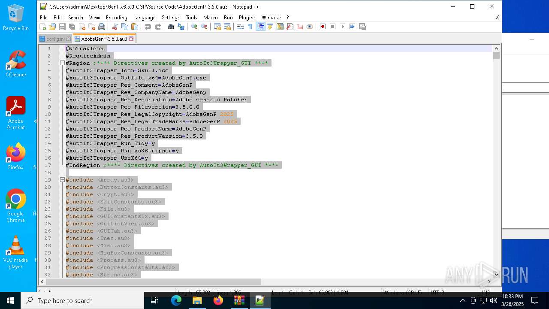
Task: Click the editor vertical scrollbar thumb
Action: click(496, 56)
